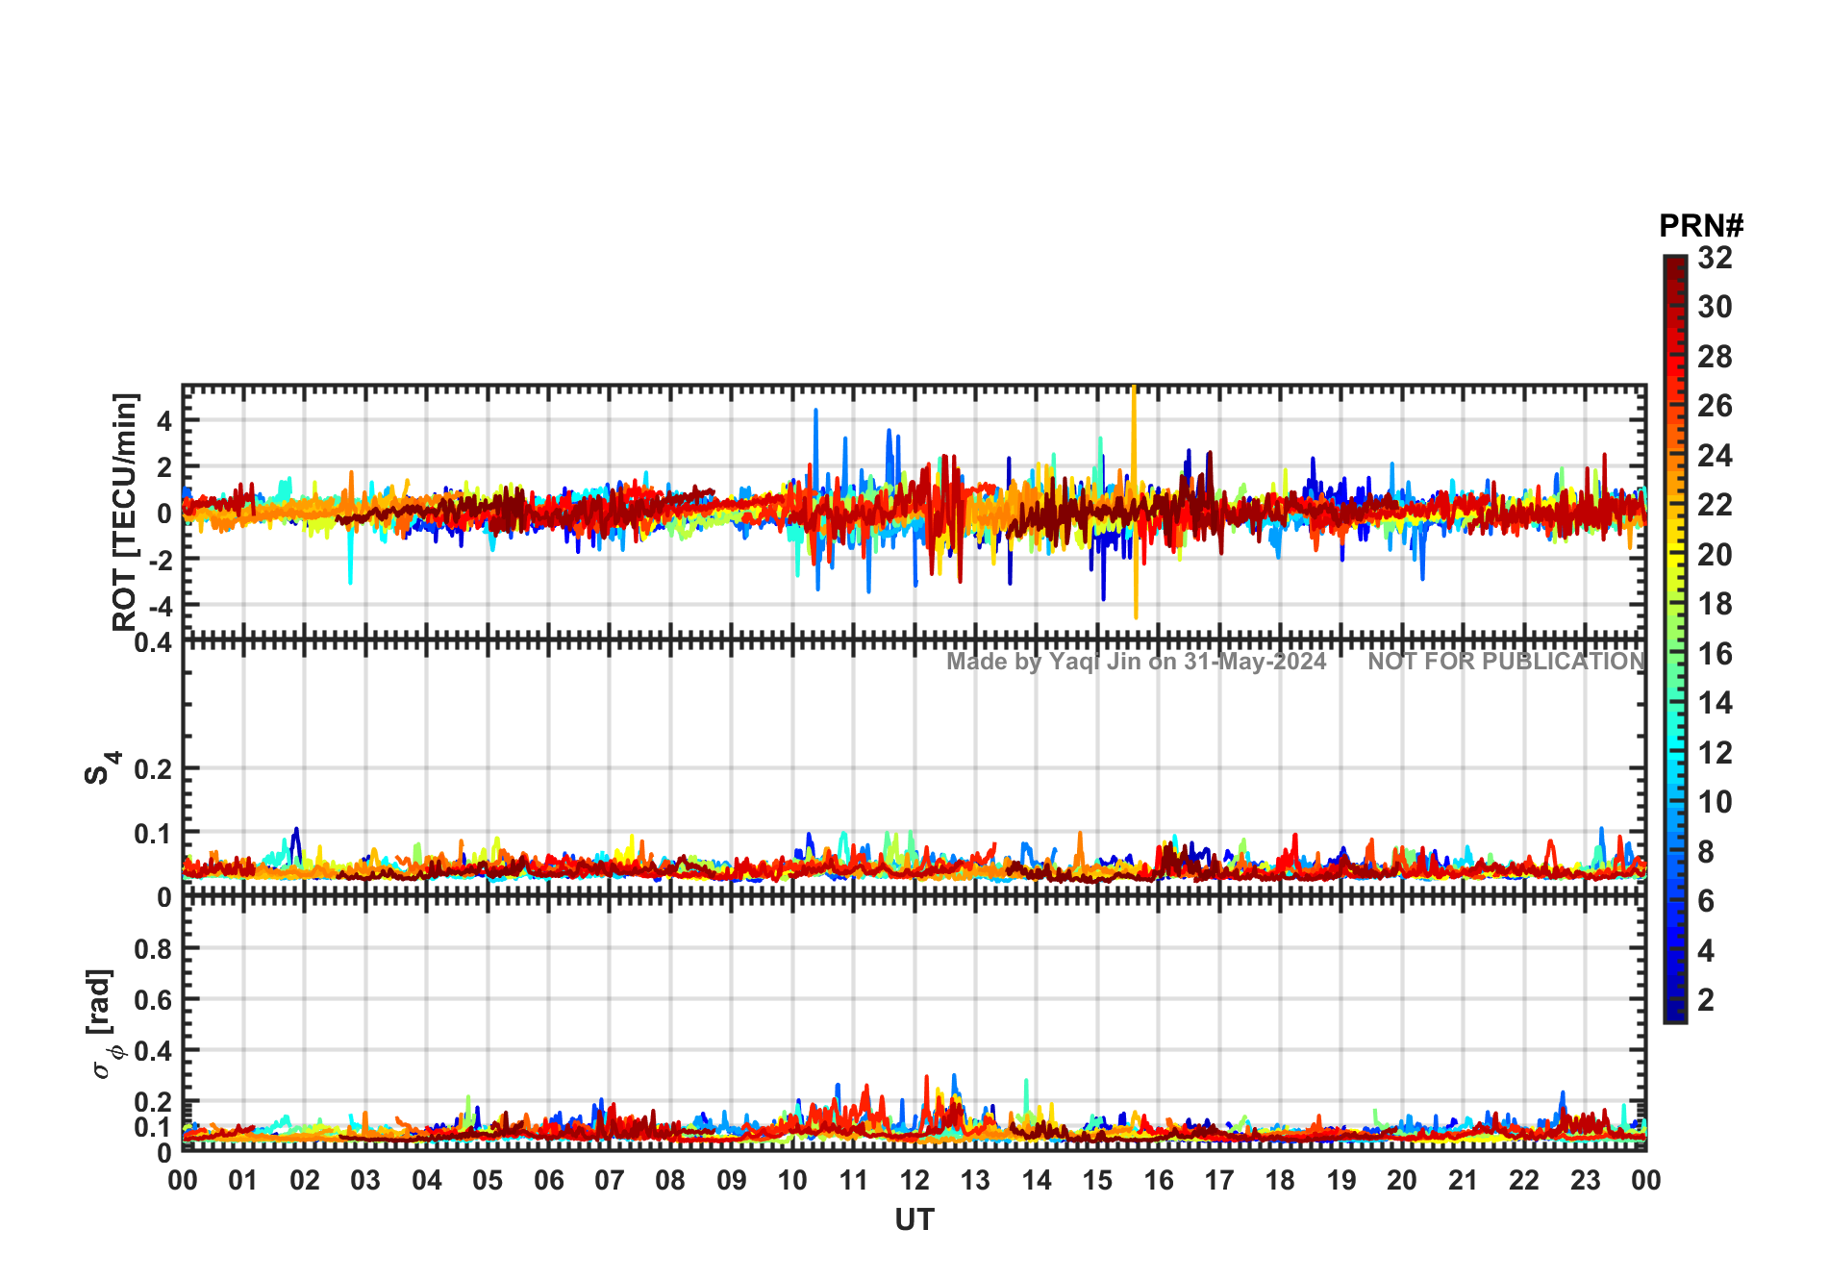Click the sigma phi [rad] y-axis label
The width and height of the screenshot is (1829, 1279).
pos(103,1024)
